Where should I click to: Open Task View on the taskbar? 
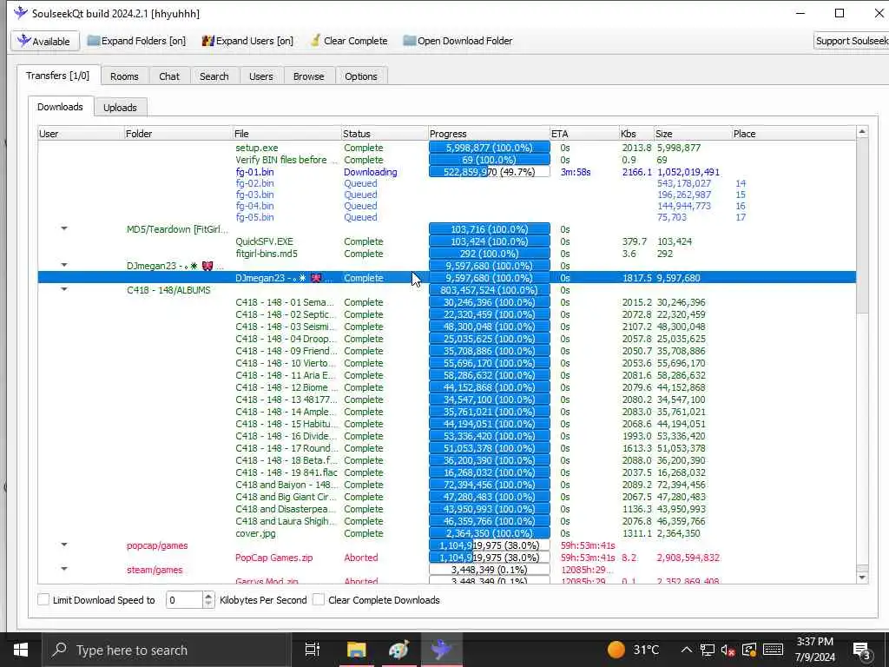click(312, 650)
